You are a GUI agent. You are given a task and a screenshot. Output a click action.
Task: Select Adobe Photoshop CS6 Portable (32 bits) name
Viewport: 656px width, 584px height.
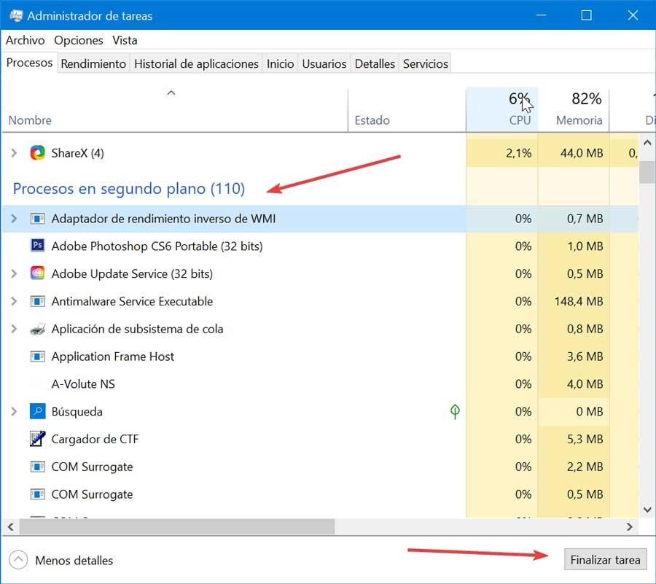(157, 246)
